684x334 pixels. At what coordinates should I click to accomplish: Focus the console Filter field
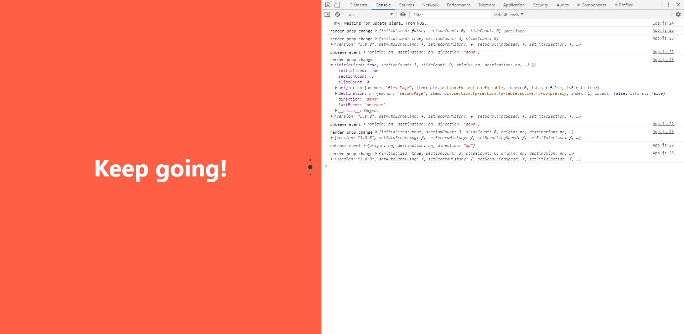click(x=451, y=15)
